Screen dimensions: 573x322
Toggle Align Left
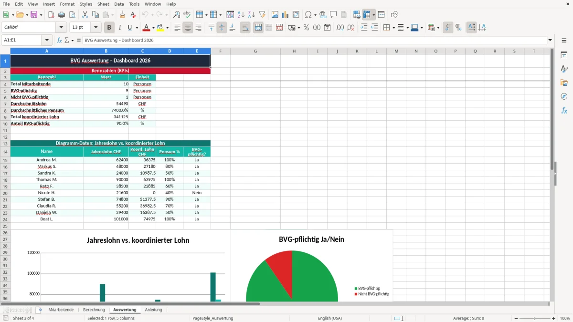coord(177,28)
